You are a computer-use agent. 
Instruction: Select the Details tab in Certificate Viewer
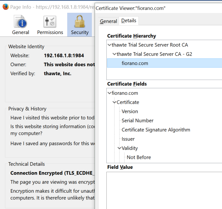[129, 21]
